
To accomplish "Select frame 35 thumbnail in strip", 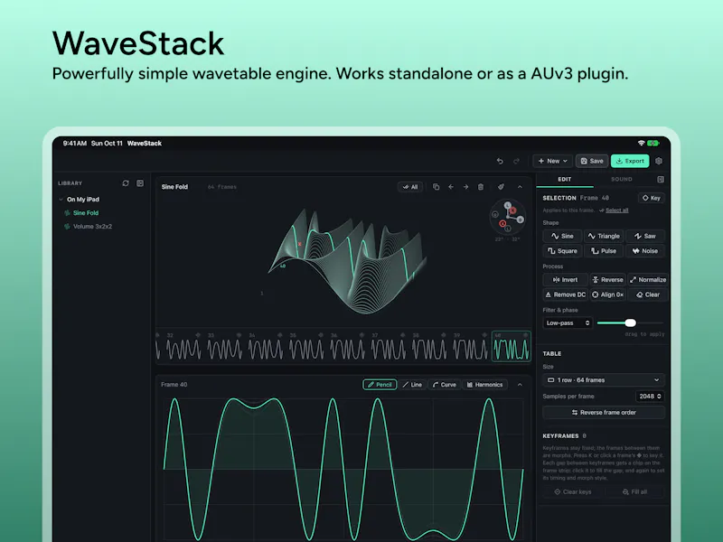I will click(x=306, y=346).
